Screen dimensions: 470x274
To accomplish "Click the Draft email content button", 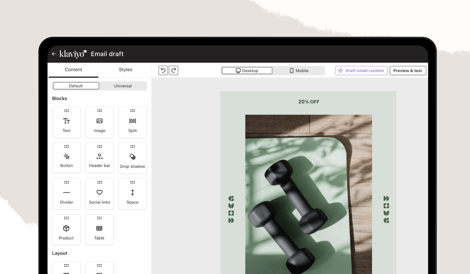I will click(x=361, y=70).
